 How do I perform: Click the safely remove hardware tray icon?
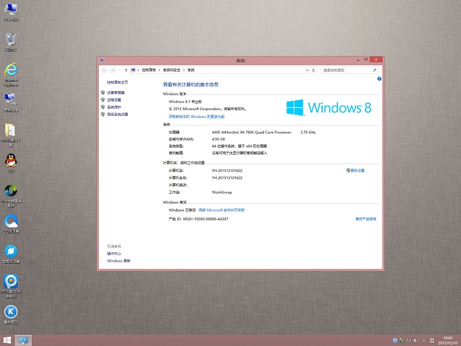(x=402, y=341)
